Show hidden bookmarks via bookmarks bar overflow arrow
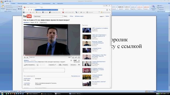This screenshot has height=95, width=170. coord(99,12)
